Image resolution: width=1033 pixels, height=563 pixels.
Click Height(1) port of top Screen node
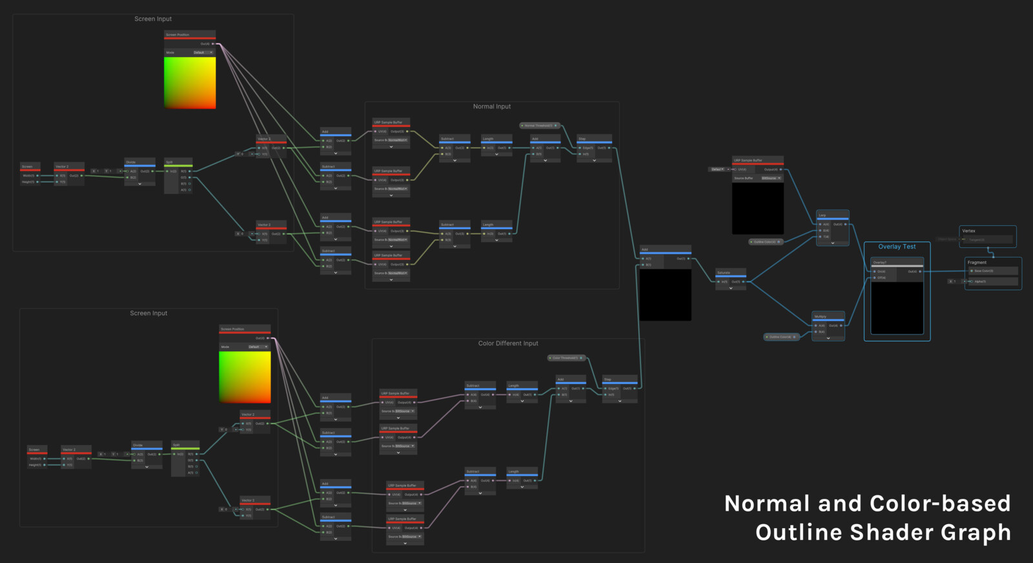37,182
